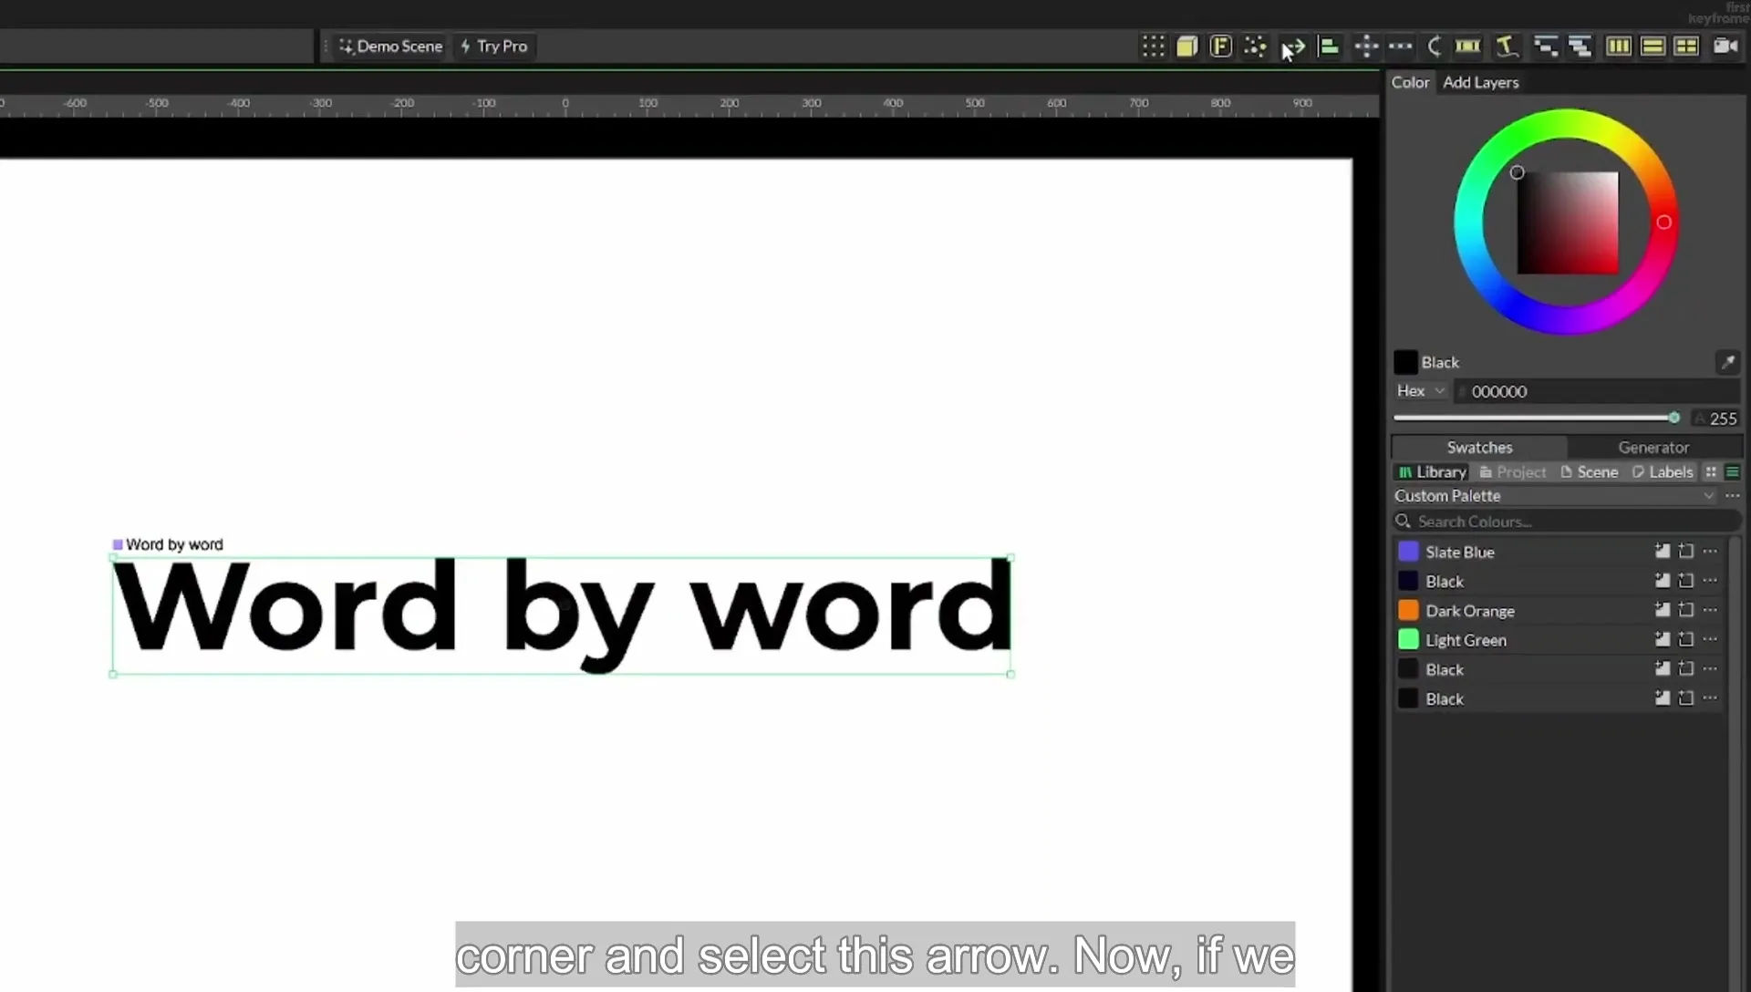The image size is (1751, 992).
Task: Click the Demo Scene button
Action: tap(390, 46)
